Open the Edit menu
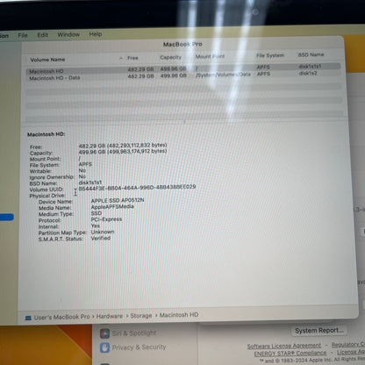The width and height of the screenshot is (365, 365). [x=42, y=35]
